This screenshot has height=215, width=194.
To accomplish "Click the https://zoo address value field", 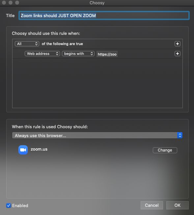I will [107, 54].
